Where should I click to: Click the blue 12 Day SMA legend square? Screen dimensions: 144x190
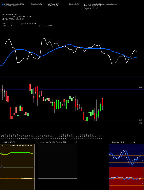tap(3, 5)
